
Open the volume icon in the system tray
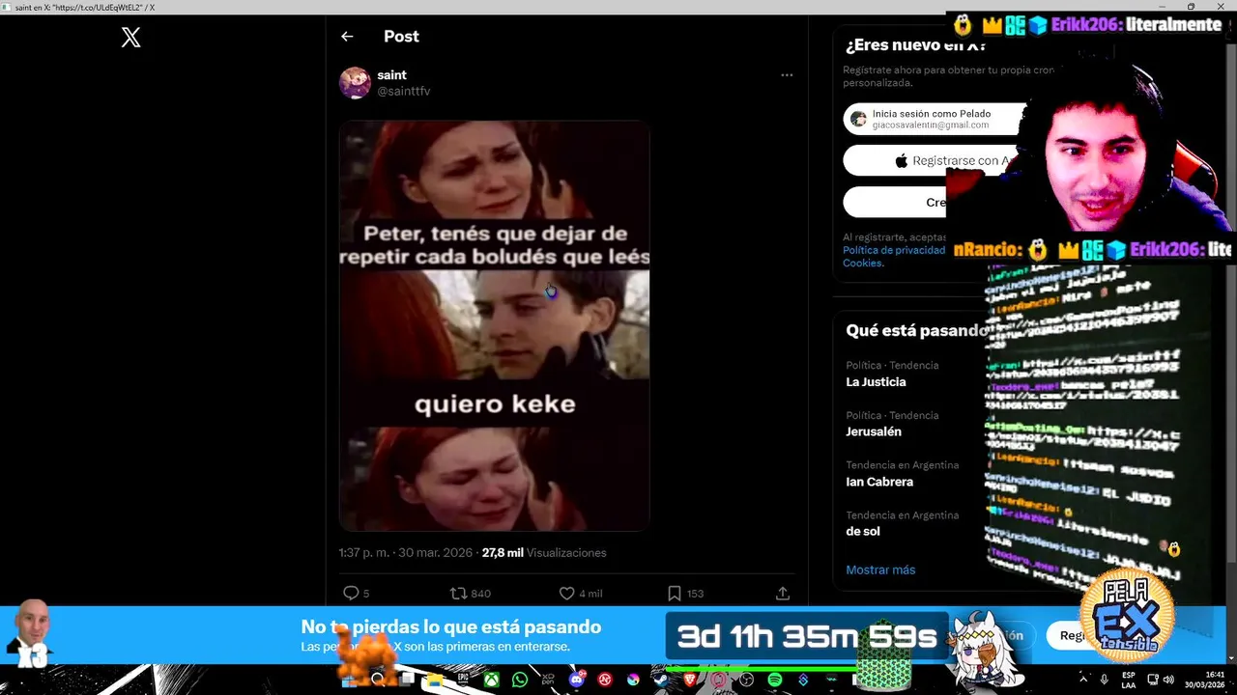tap(1168, 680)
